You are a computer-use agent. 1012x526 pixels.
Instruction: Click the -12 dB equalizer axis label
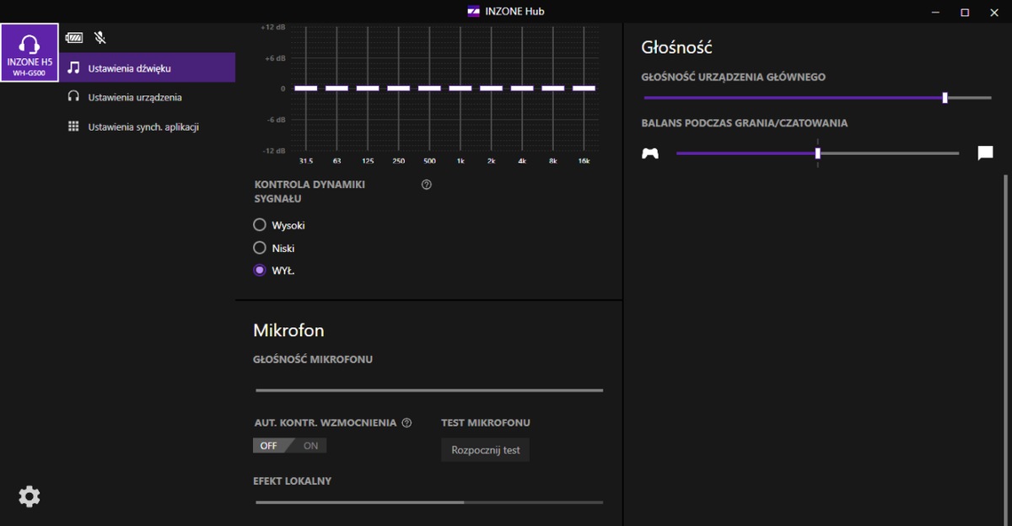coord(274,150)
